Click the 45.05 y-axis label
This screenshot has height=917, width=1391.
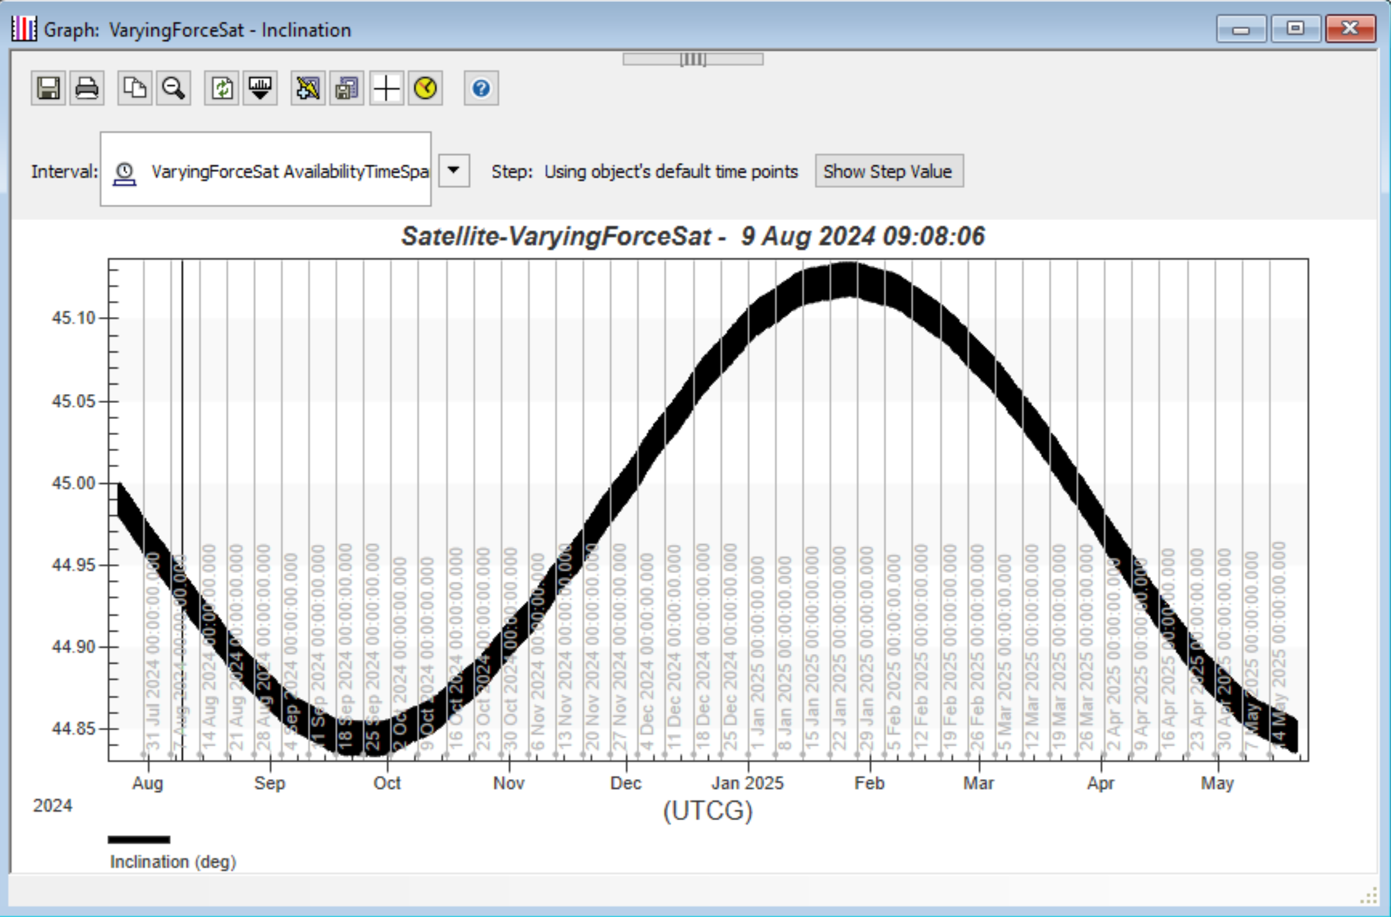(73, 401)
